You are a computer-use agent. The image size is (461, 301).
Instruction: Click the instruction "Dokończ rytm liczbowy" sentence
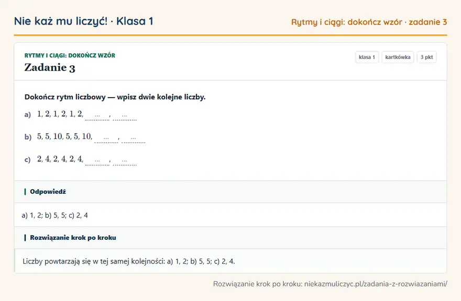[115, 97]
